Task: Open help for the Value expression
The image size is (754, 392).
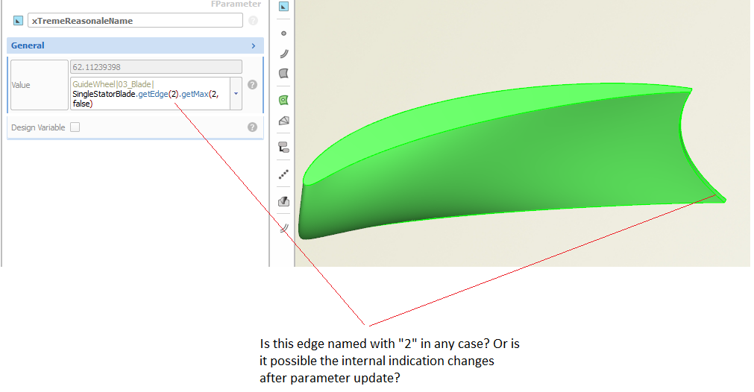Action: 253,84
